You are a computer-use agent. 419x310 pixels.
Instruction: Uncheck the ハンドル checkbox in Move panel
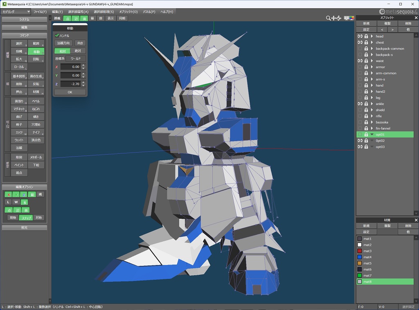coord(57,36)
